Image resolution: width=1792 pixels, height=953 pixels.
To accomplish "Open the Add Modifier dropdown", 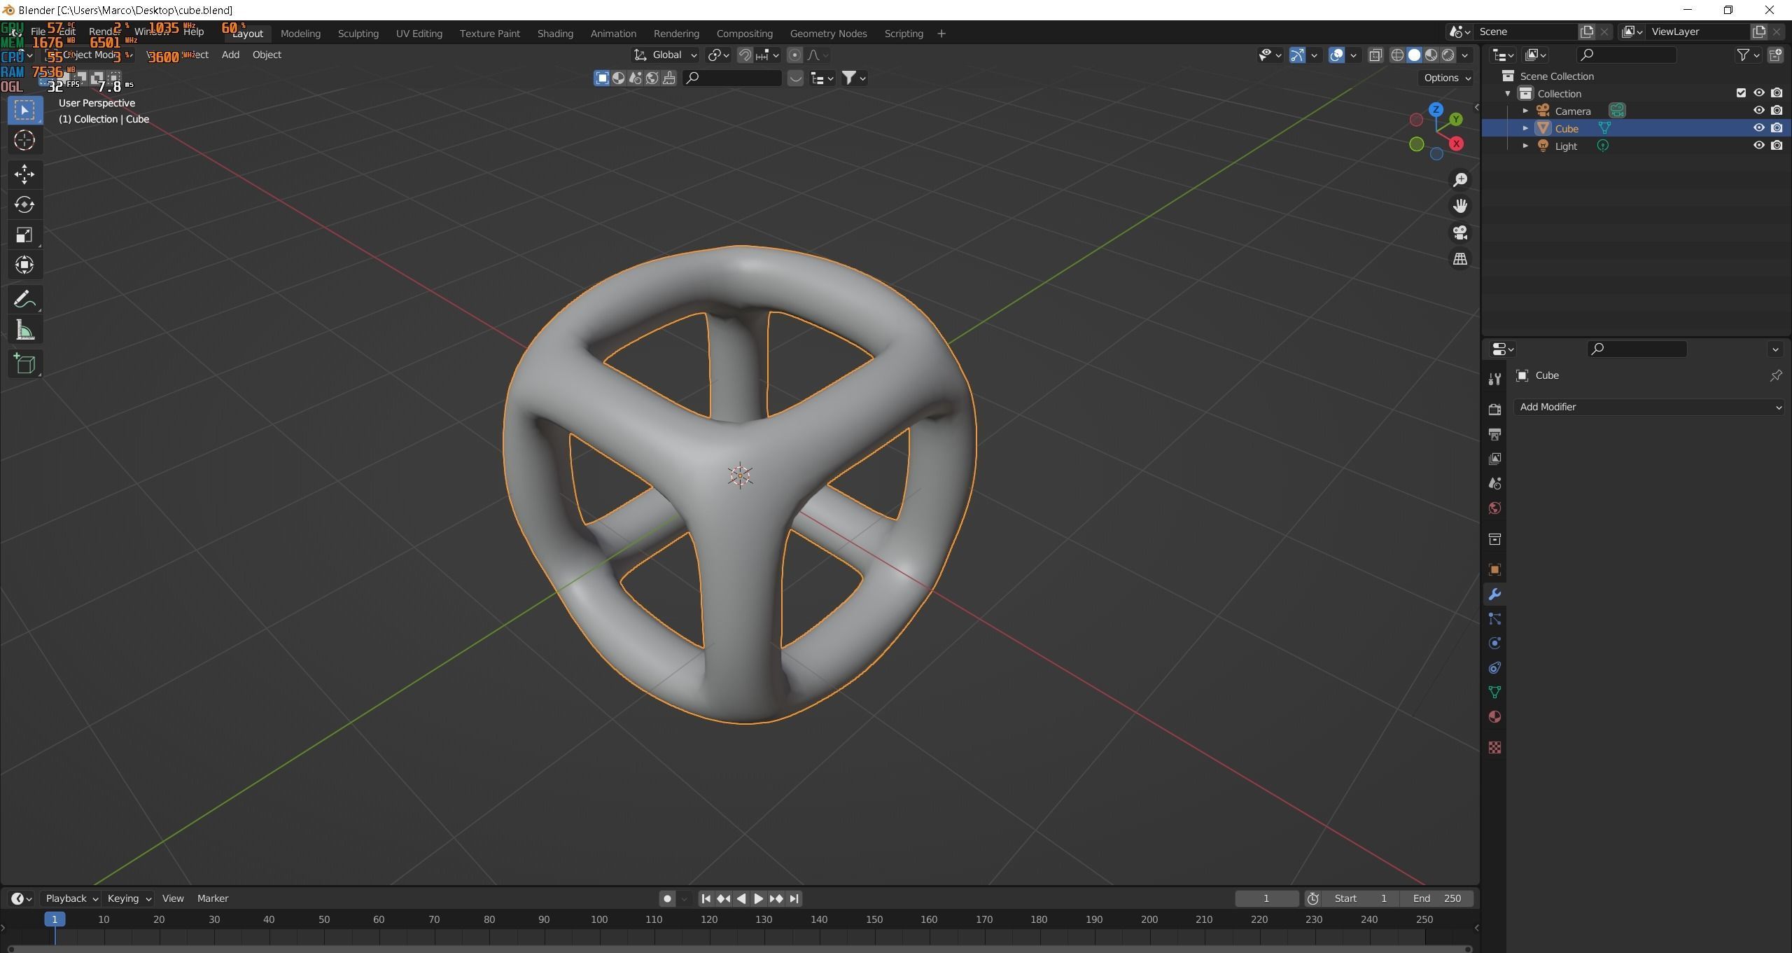I will [1648, 407].
